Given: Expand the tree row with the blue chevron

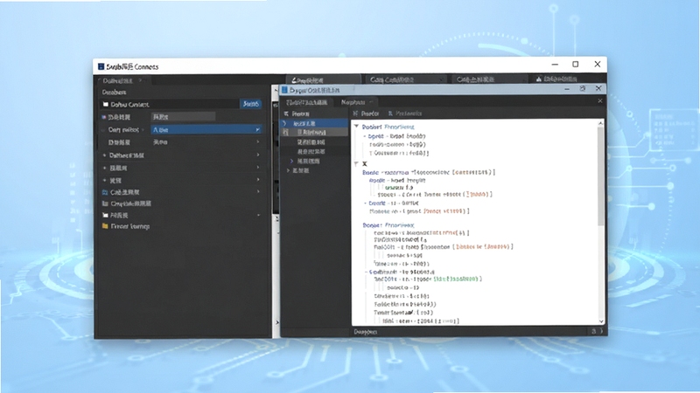Looking at the screenshot, I should click(292, 161).
